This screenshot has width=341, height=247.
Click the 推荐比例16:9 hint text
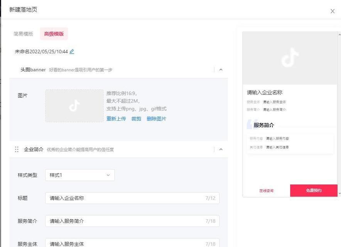122,93
